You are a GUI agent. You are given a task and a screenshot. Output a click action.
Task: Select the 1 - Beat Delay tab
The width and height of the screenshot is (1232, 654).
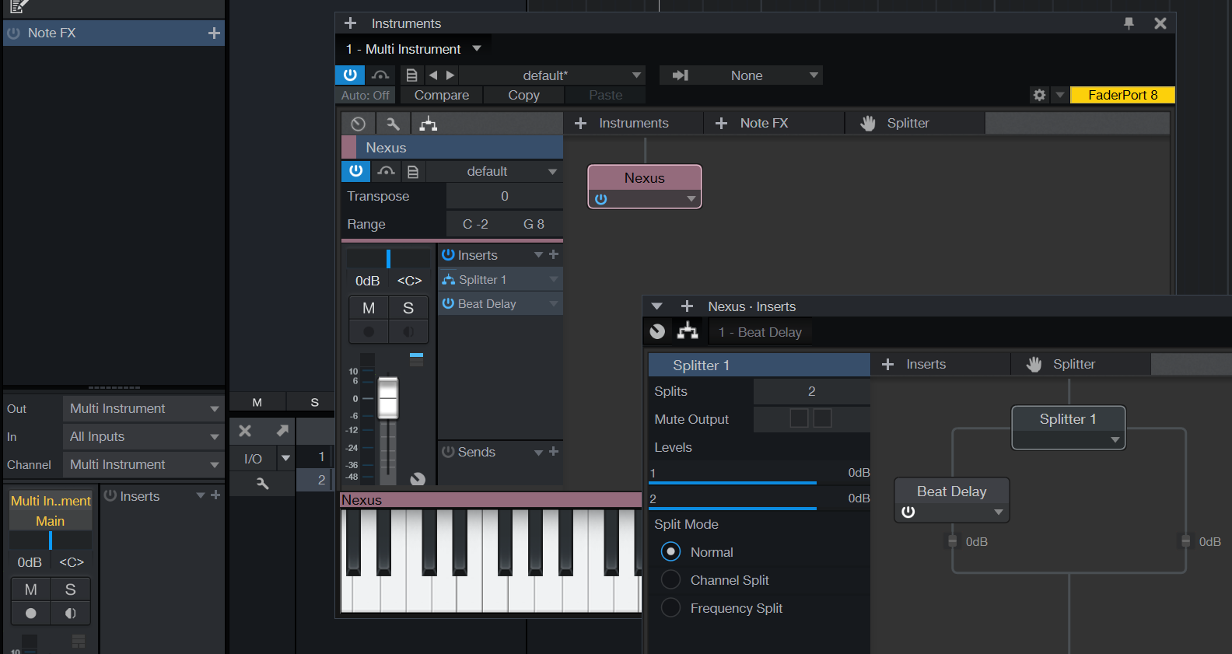(x=760, y=332)
